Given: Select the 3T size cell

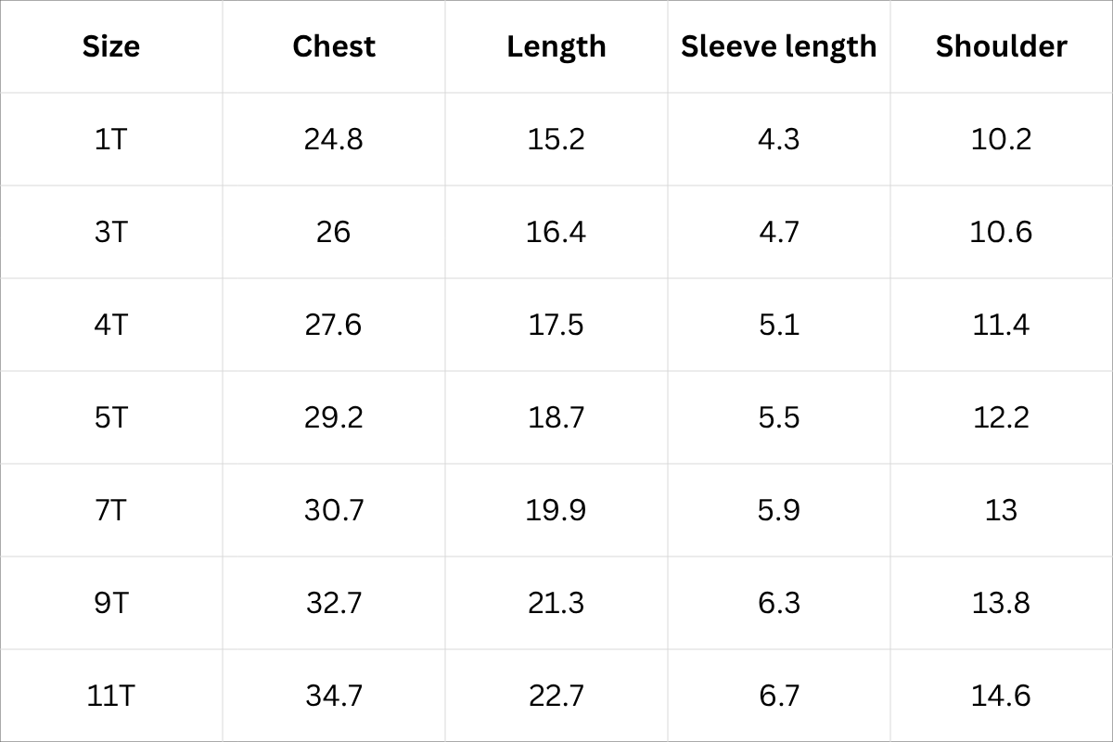Looking at the screenshot, I should pyautogui.click(x=111, y=232).
